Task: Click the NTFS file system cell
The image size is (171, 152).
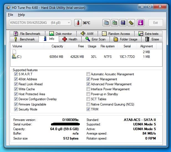Action: click(108, 57)
